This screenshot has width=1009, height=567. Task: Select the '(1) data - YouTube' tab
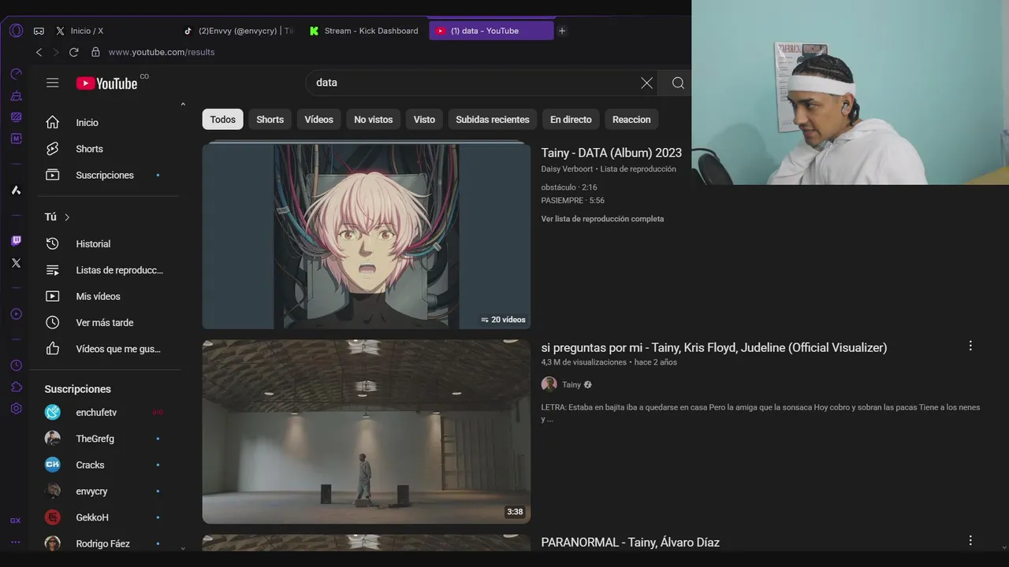491,31
